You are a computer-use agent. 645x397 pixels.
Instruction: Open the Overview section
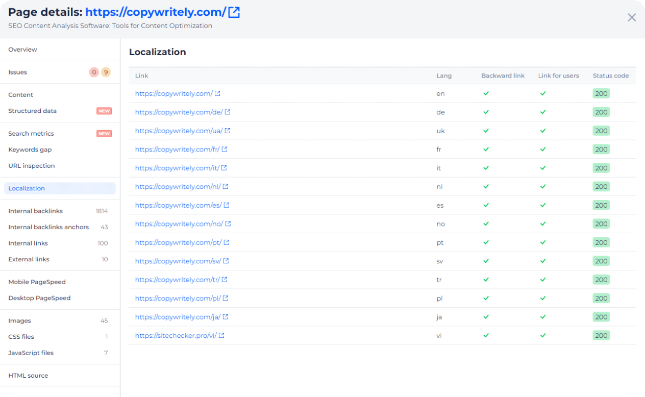click(23, 49)
